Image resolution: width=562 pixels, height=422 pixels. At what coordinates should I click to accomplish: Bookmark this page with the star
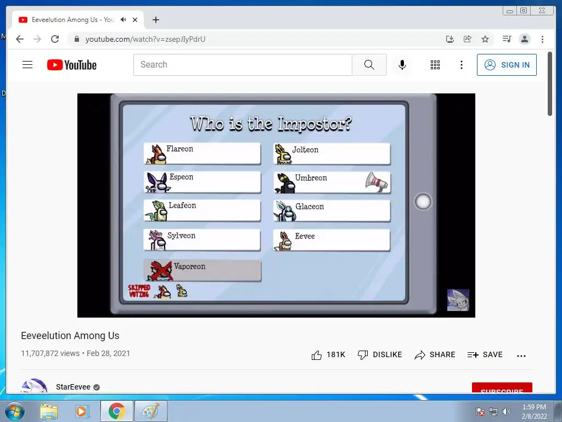pos(485,39)
